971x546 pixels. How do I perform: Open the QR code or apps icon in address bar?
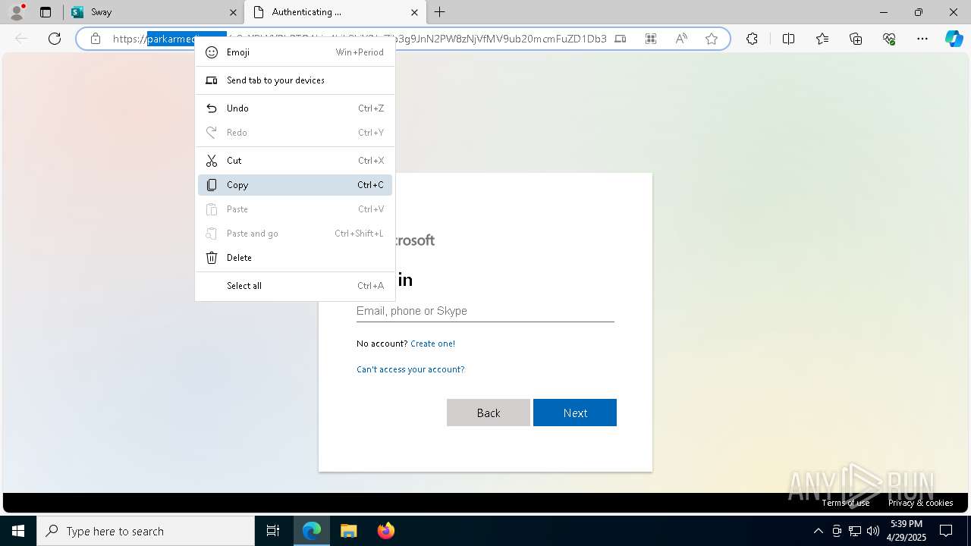click(651, 39)
